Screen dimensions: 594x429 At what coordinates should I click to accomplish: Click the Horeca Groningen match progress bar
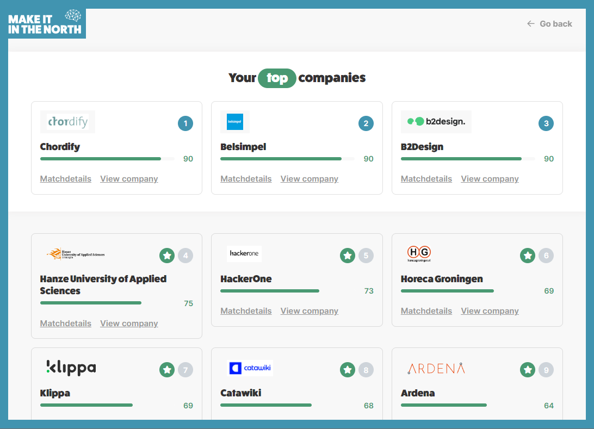point(447,291)
